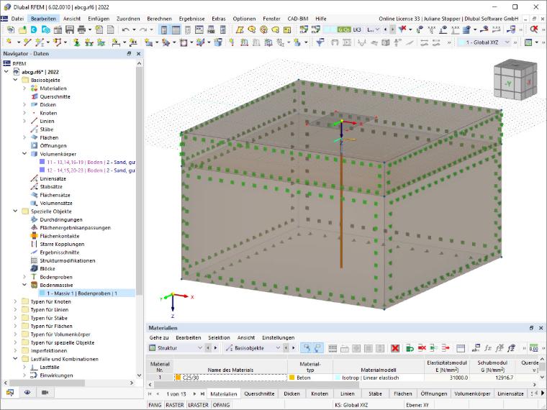Collapse the Volumenkörper tree node

24,154
